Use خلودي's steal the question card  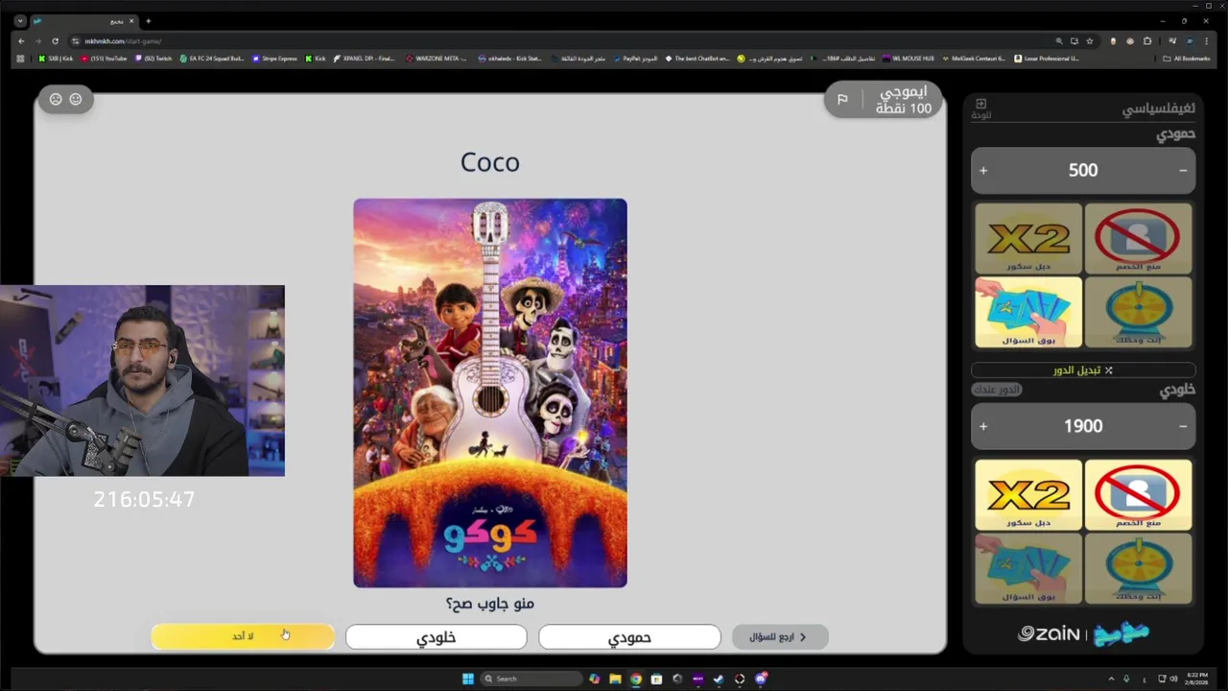pyautogui.click(x=1028, y=568)
